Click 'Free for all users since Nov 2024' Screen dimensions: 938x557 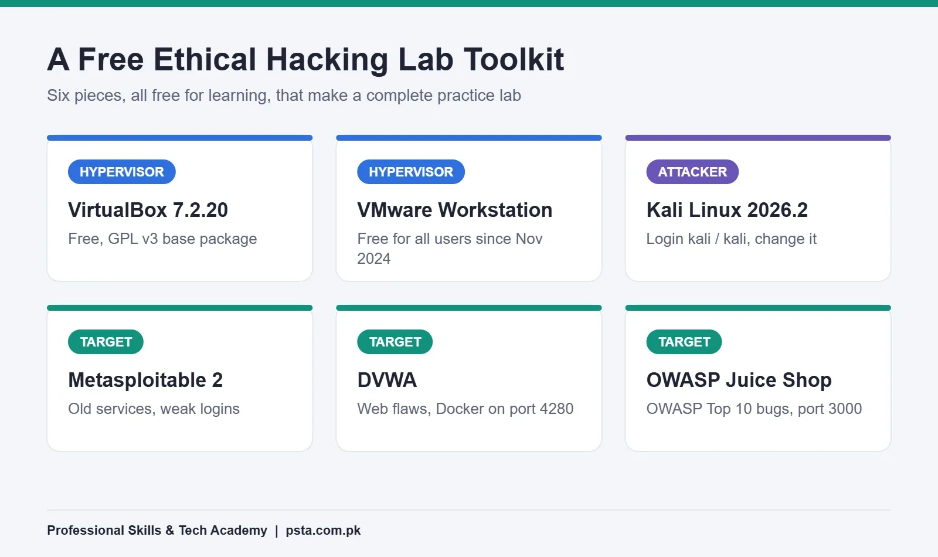pyautogui.click(x=450, y=249)
